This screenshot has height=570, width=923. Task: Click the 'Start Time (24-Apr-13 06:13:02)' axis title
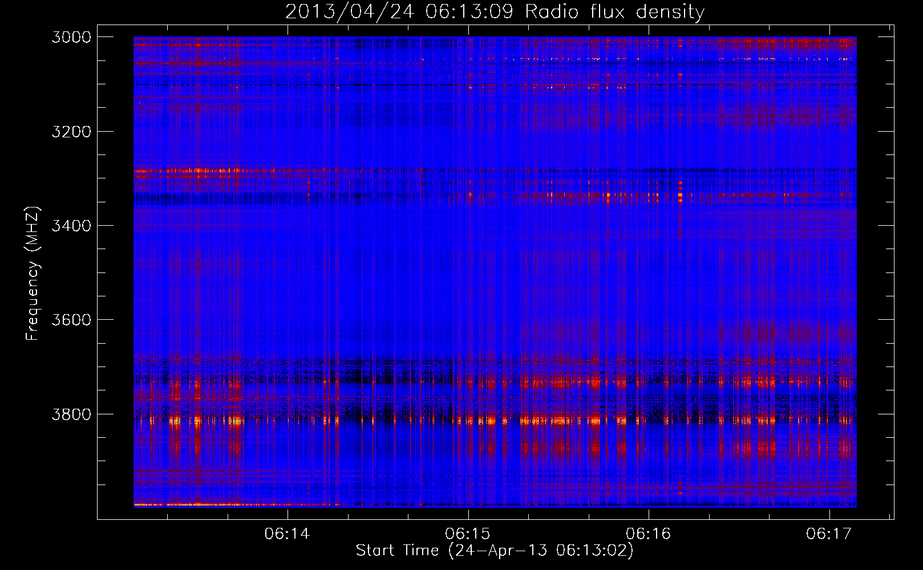click(495, 551)
